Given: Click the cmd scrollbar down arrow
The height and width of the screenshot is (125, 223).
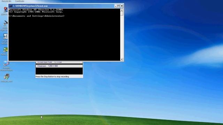Looking at the screenshot, I should coord(122,59).
